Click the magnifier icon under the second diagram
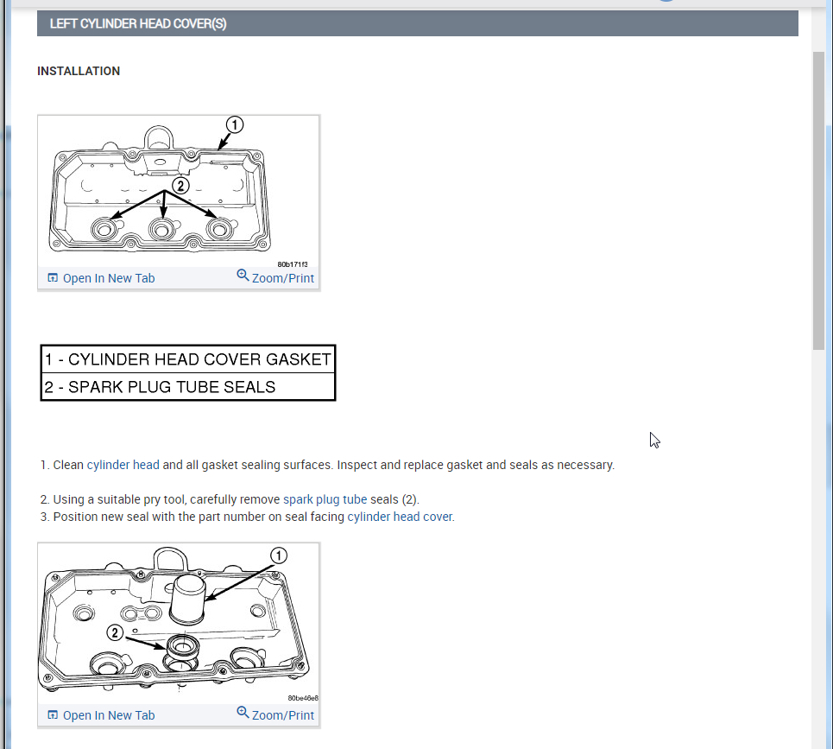 pos(243,713)
